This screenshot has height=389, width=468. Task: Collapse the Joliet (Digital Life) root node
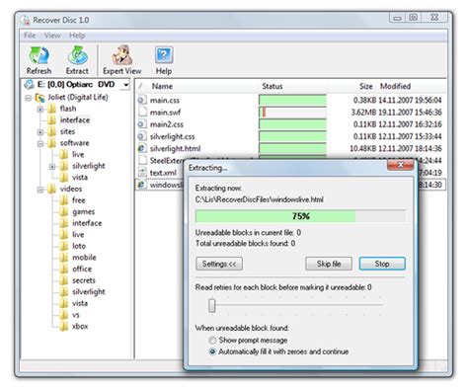[x=29, y=98]
